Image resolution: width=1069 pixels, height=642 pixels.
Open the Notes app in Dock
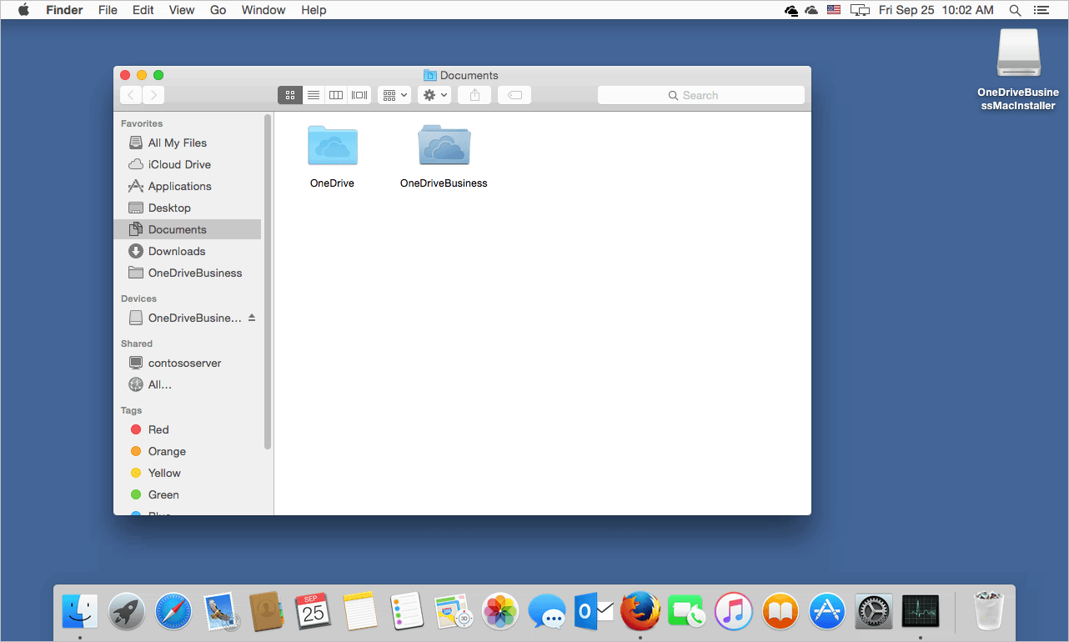360,612
